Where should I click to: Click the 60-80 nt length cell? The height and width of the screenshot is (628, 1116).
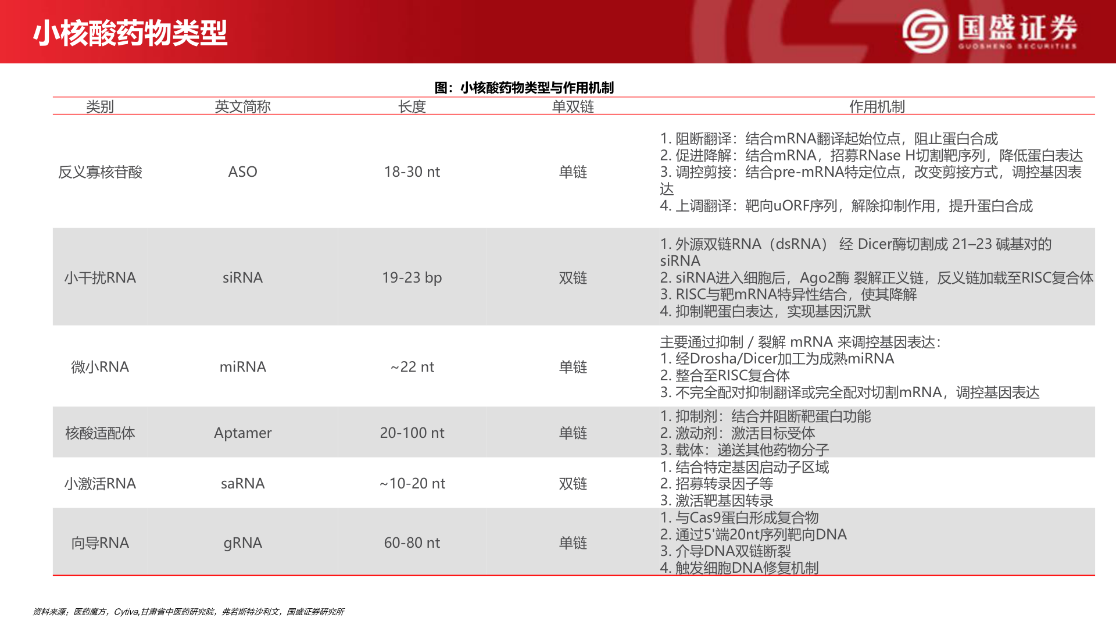click(412, 543)
